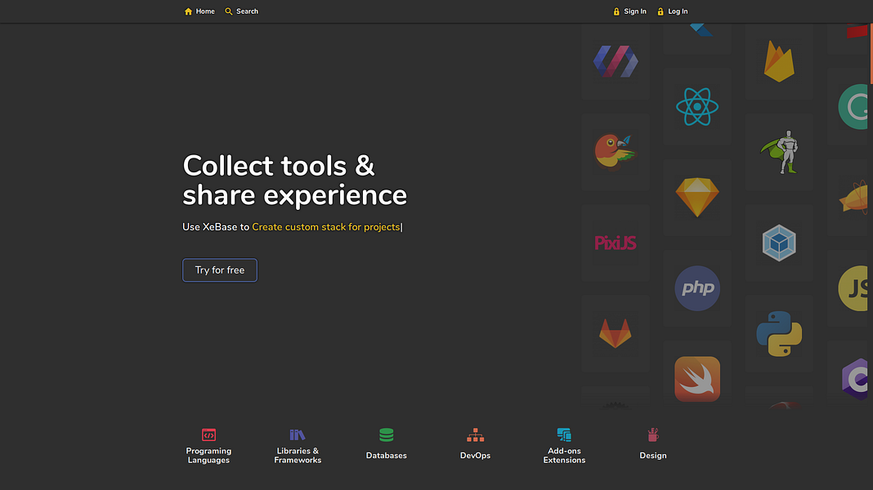Select the green C logo tile
The height and width of the screenshot is (490, 873).
pos(849,107)
